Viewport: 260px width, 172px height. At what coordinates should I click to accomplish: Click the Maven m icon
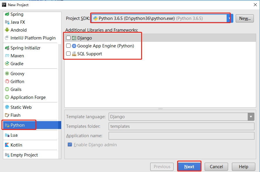pyautogui.click(x=7, y=56)
